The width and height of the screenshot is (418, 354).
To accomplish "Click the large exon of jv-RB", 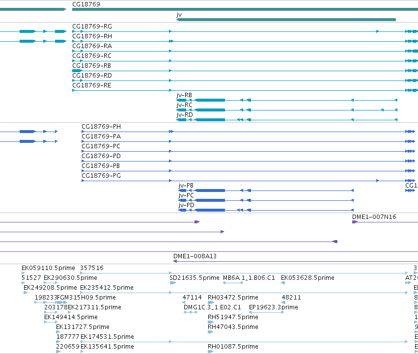I will [210, 100].
